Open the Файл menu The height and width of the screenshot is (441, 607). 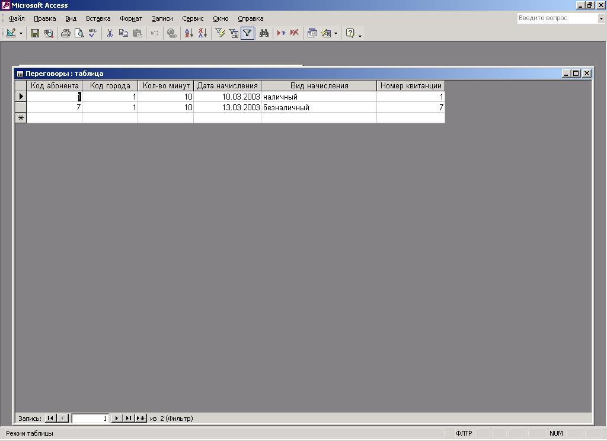[x=17, y=18]
